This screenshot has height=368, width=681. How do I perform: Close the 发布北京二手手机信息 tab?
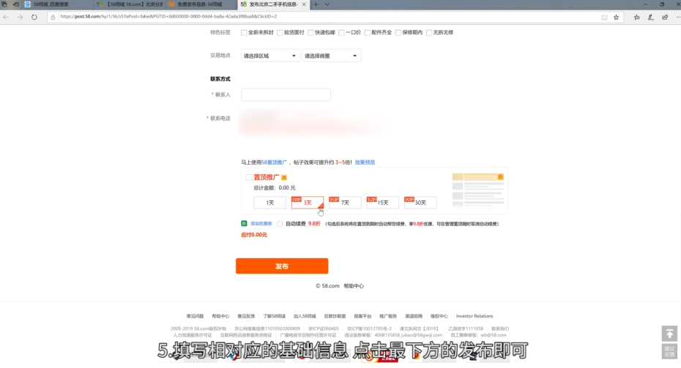click(x=304, y=4)
